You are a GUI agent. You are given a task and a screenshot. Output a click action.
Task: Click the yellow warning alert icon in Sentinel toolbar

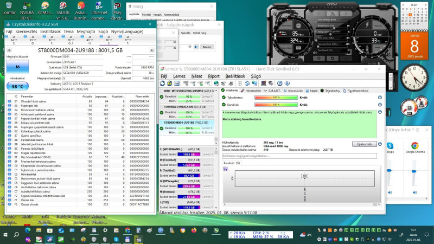(169, 84)
